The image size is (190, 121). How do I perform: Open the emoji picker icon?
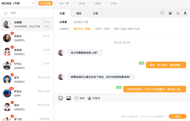(x=61, y=98)
